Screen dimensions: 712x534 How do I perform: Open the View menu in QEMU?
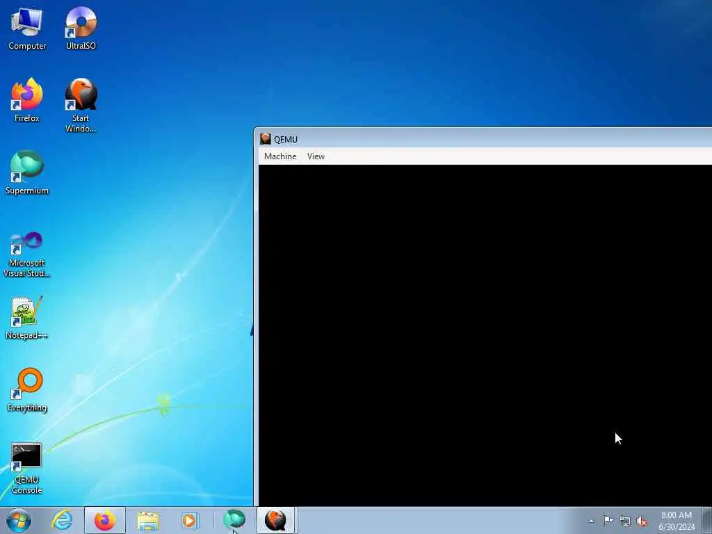tap(316, 156)
